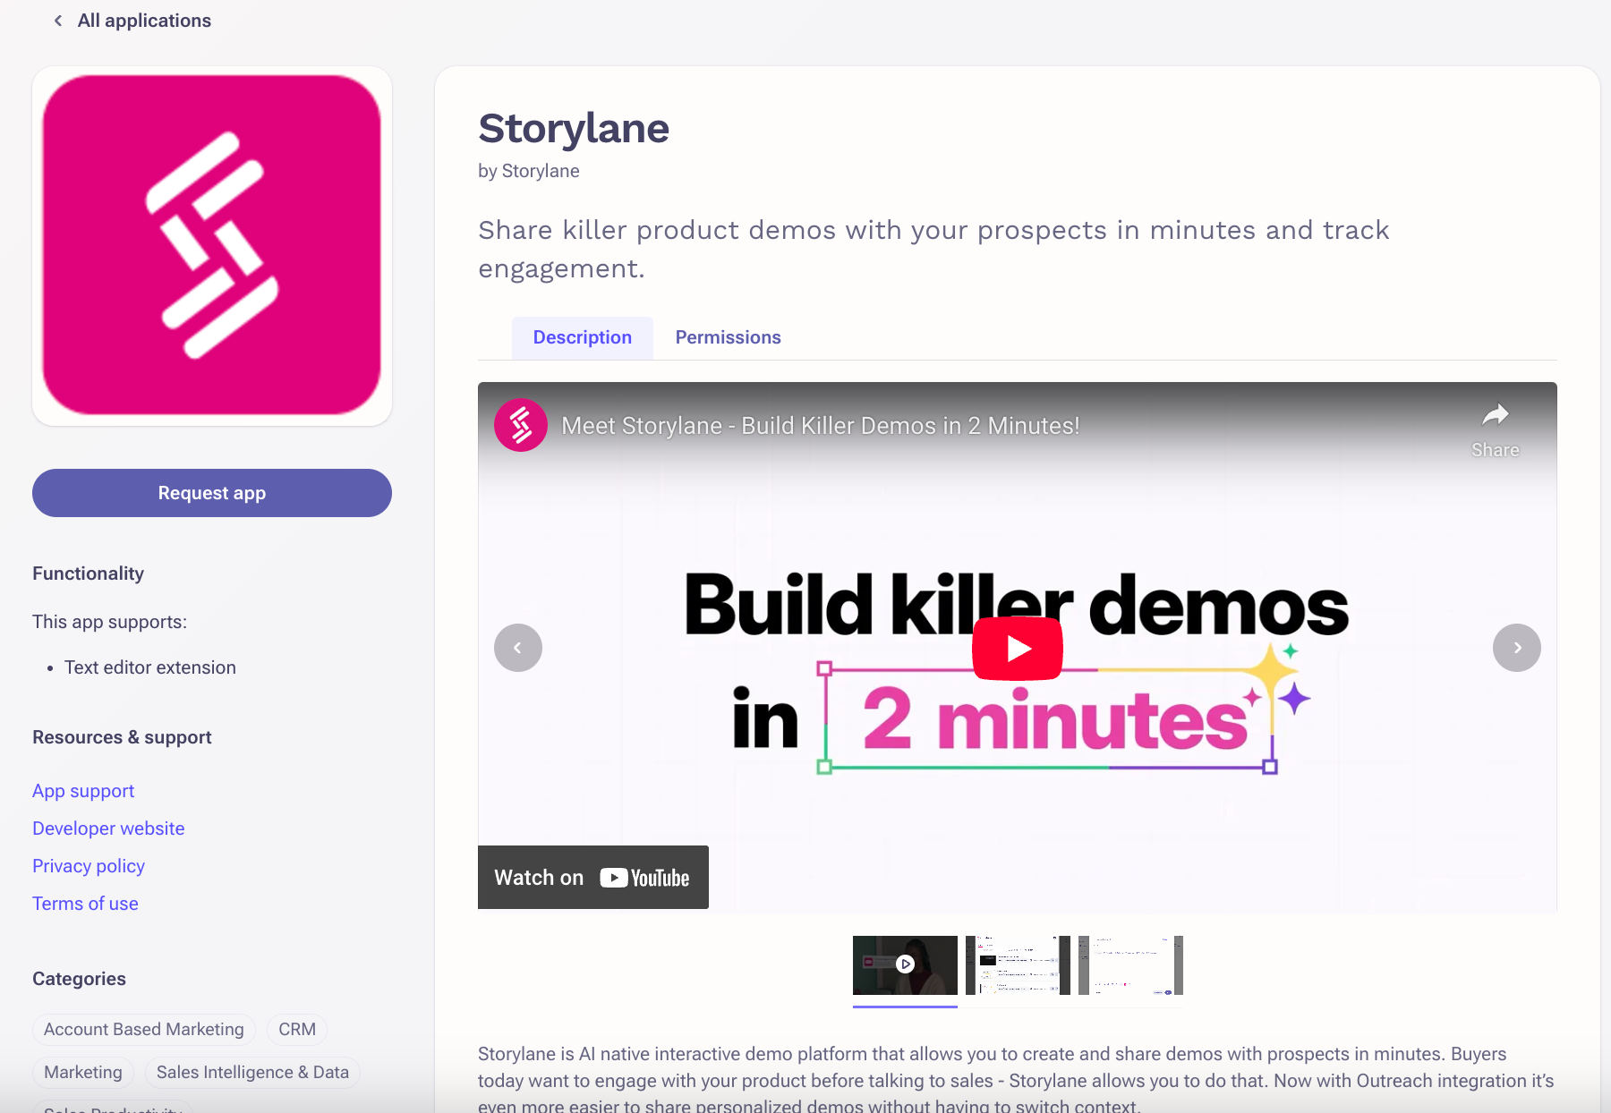Select the CRM category tag
The image size is (1611, 1113).
click(x=297, y=1030)
